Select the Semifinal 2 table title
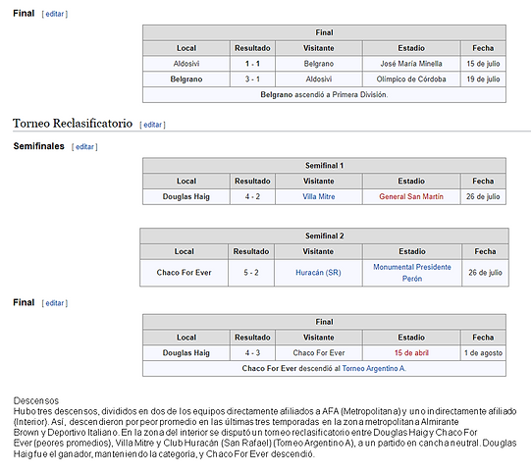 [x=324, y=236]
